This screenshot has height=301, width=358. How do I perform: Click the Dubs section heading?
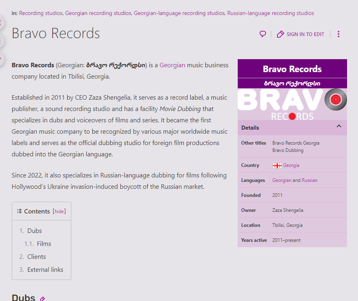23,298
